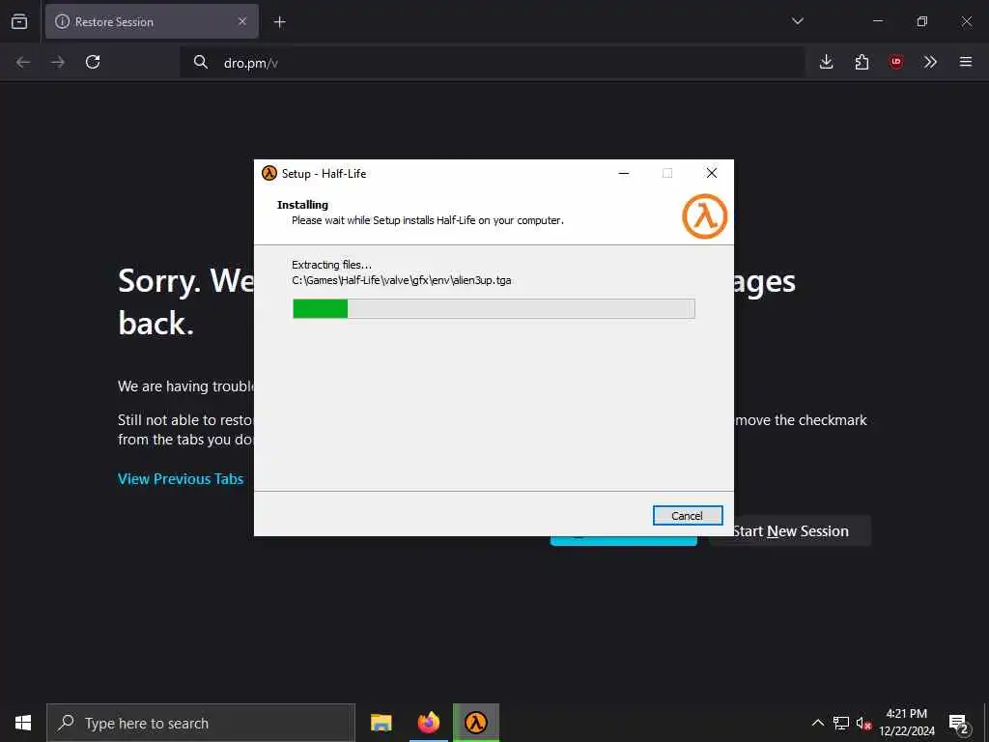Open the notification center icon
The height and width of the screenshot is (742, 989).
958,723
